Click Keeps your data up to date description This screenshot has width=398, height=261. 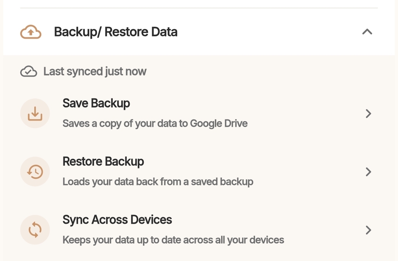click(x=173, y=240)
